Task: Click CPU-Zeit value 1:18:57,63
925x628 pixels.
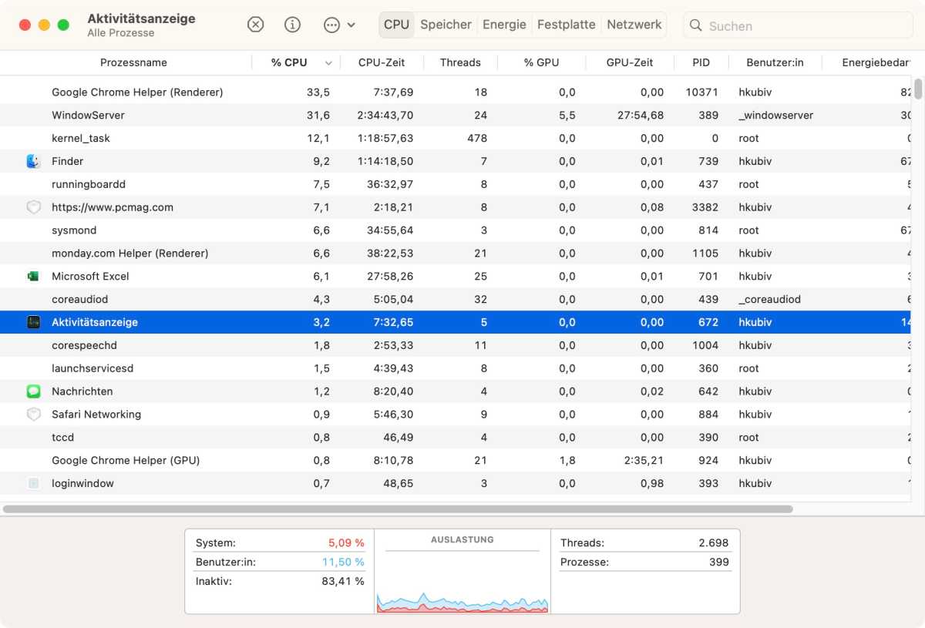Action: (x=385, y=139)
